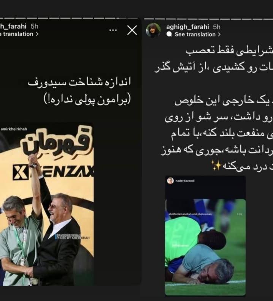The image size is (273, 301).
Task: Expand the translation chevron on the left story
Action: coord(37,34)
